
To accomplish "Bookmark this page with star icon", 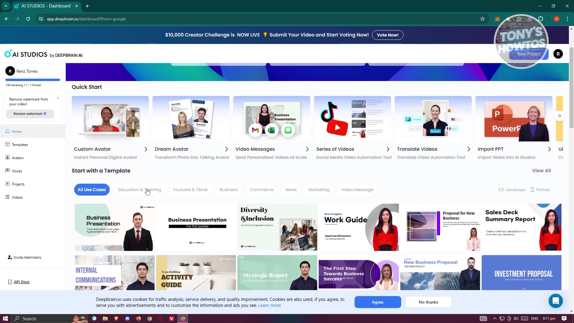I will tap(482, 19).
